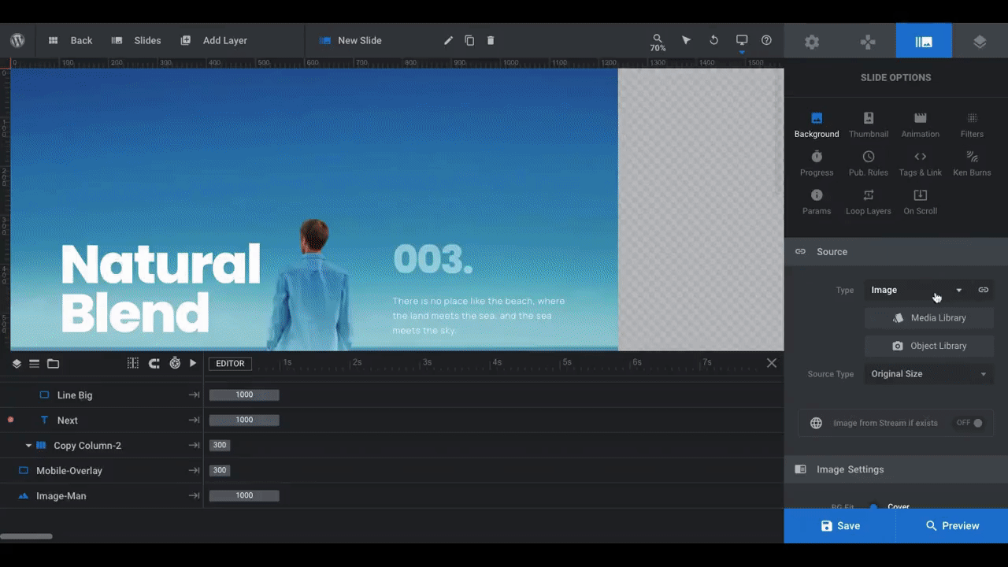The width and height of the screenshot is (1008, 567).
Task: Open Source Type Original Size dropdown
Action: point(929,374)
